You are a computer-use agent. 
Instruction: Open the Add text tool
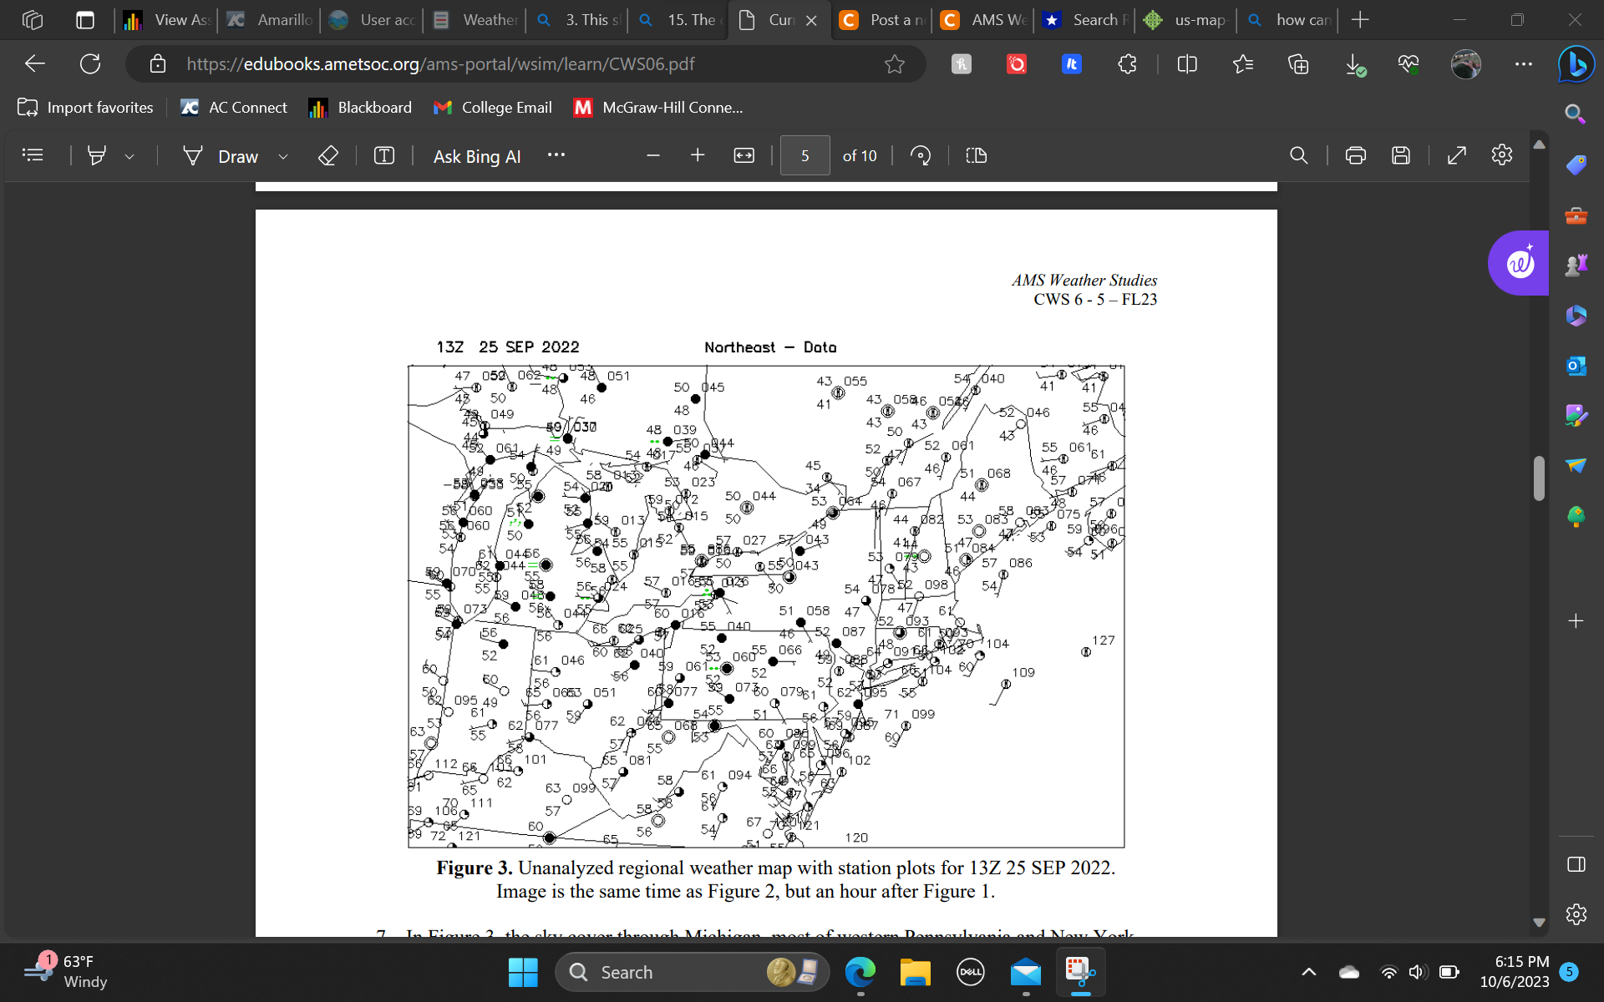(x=383, y=155)
